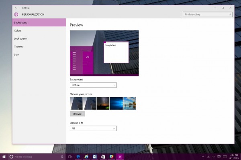
Task: Open the Lock screen section
Action: (39, 38)
